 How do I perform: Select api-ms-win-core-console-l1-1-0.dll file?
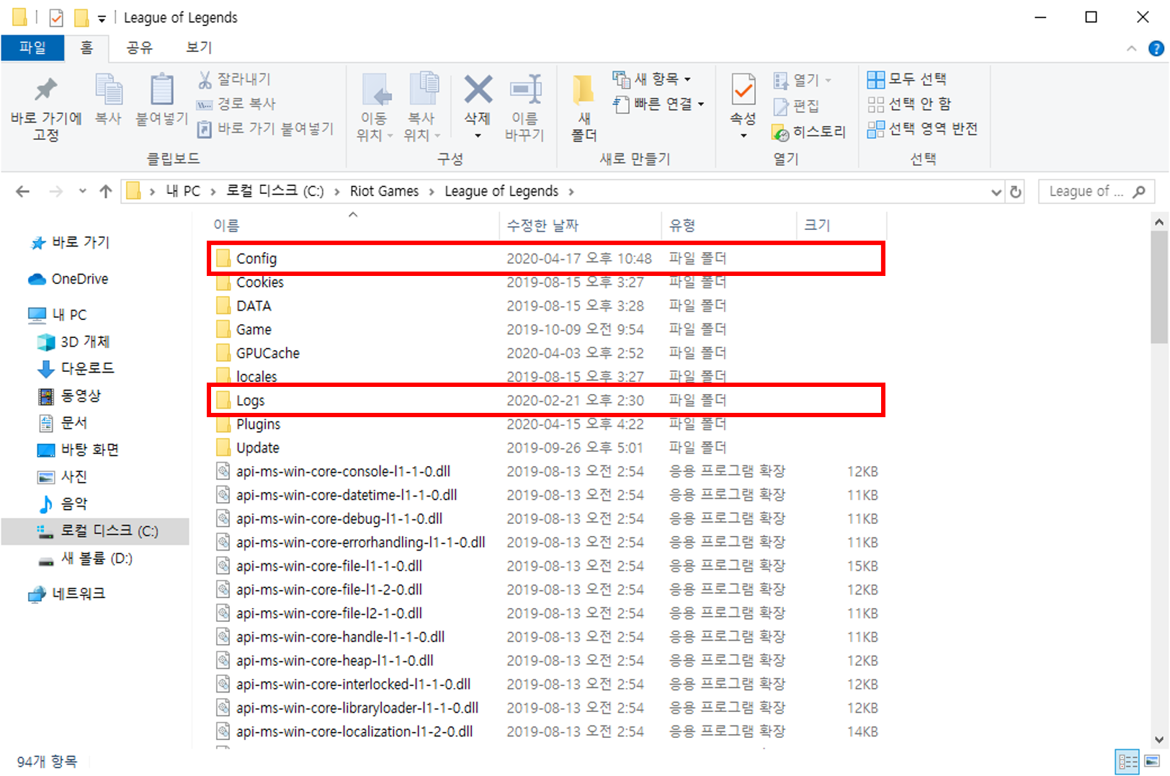click(546, 471)
